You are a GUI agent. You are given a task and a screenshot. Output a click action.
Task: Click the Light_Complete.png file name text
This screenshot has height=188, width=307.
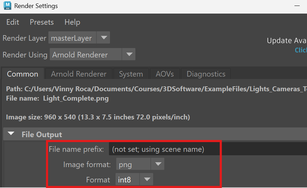coord(76,99)
